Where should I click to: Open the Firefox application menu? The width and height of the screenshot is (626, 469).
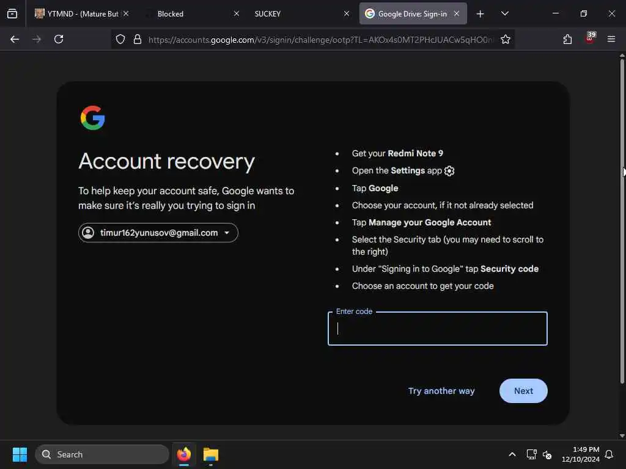(611, 39)
